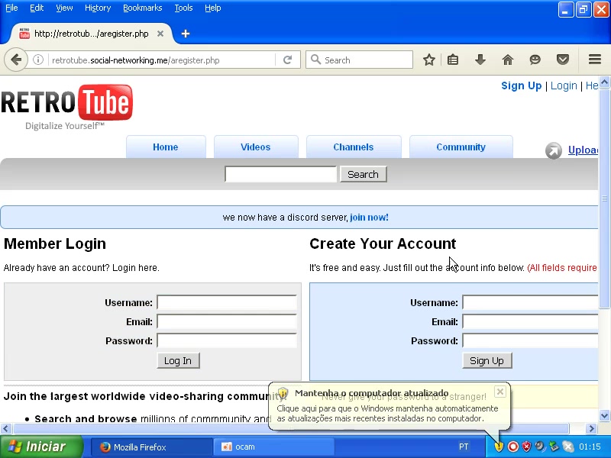Open the Downloads arrow icon

coord(480,60)
